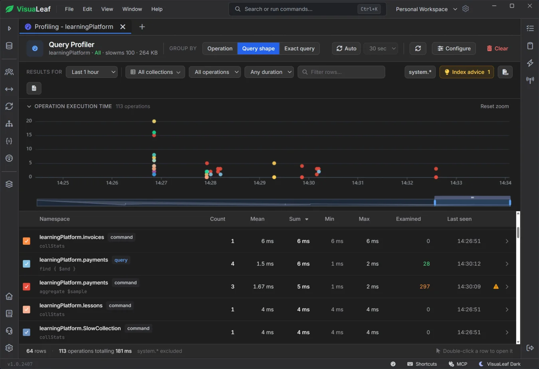The width and height of the screenshot is (539, 369).
Task: Open the schema braces icon in sidebar
Action: click(x=9, y=141)
